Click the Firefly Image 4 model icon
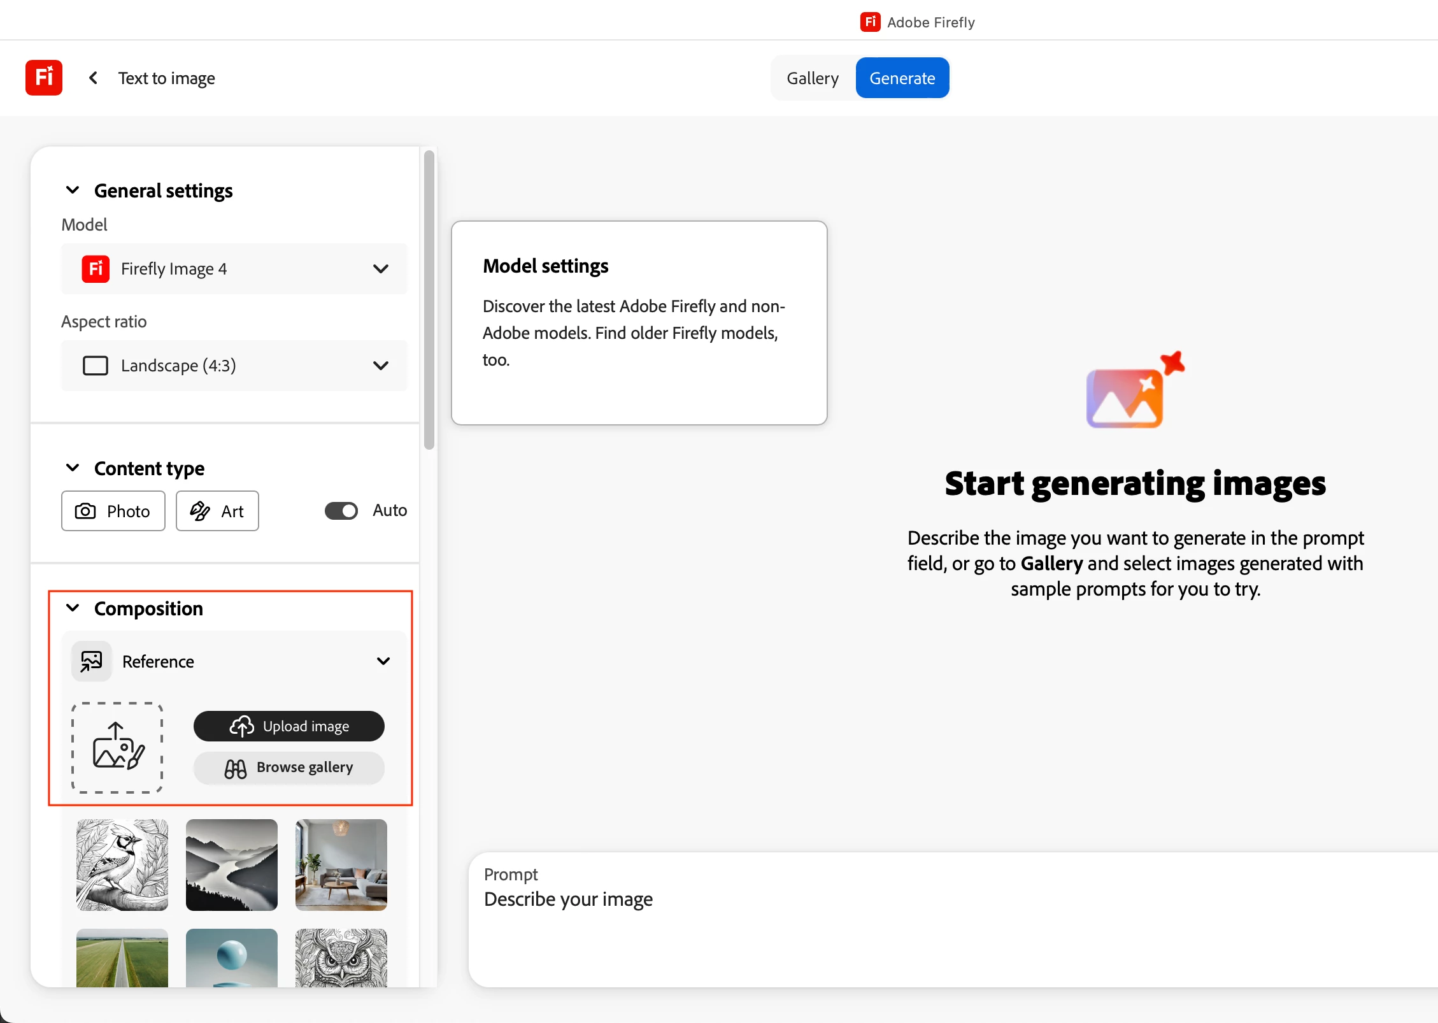The image size is (1438, 1023). [x=96, y=269]
